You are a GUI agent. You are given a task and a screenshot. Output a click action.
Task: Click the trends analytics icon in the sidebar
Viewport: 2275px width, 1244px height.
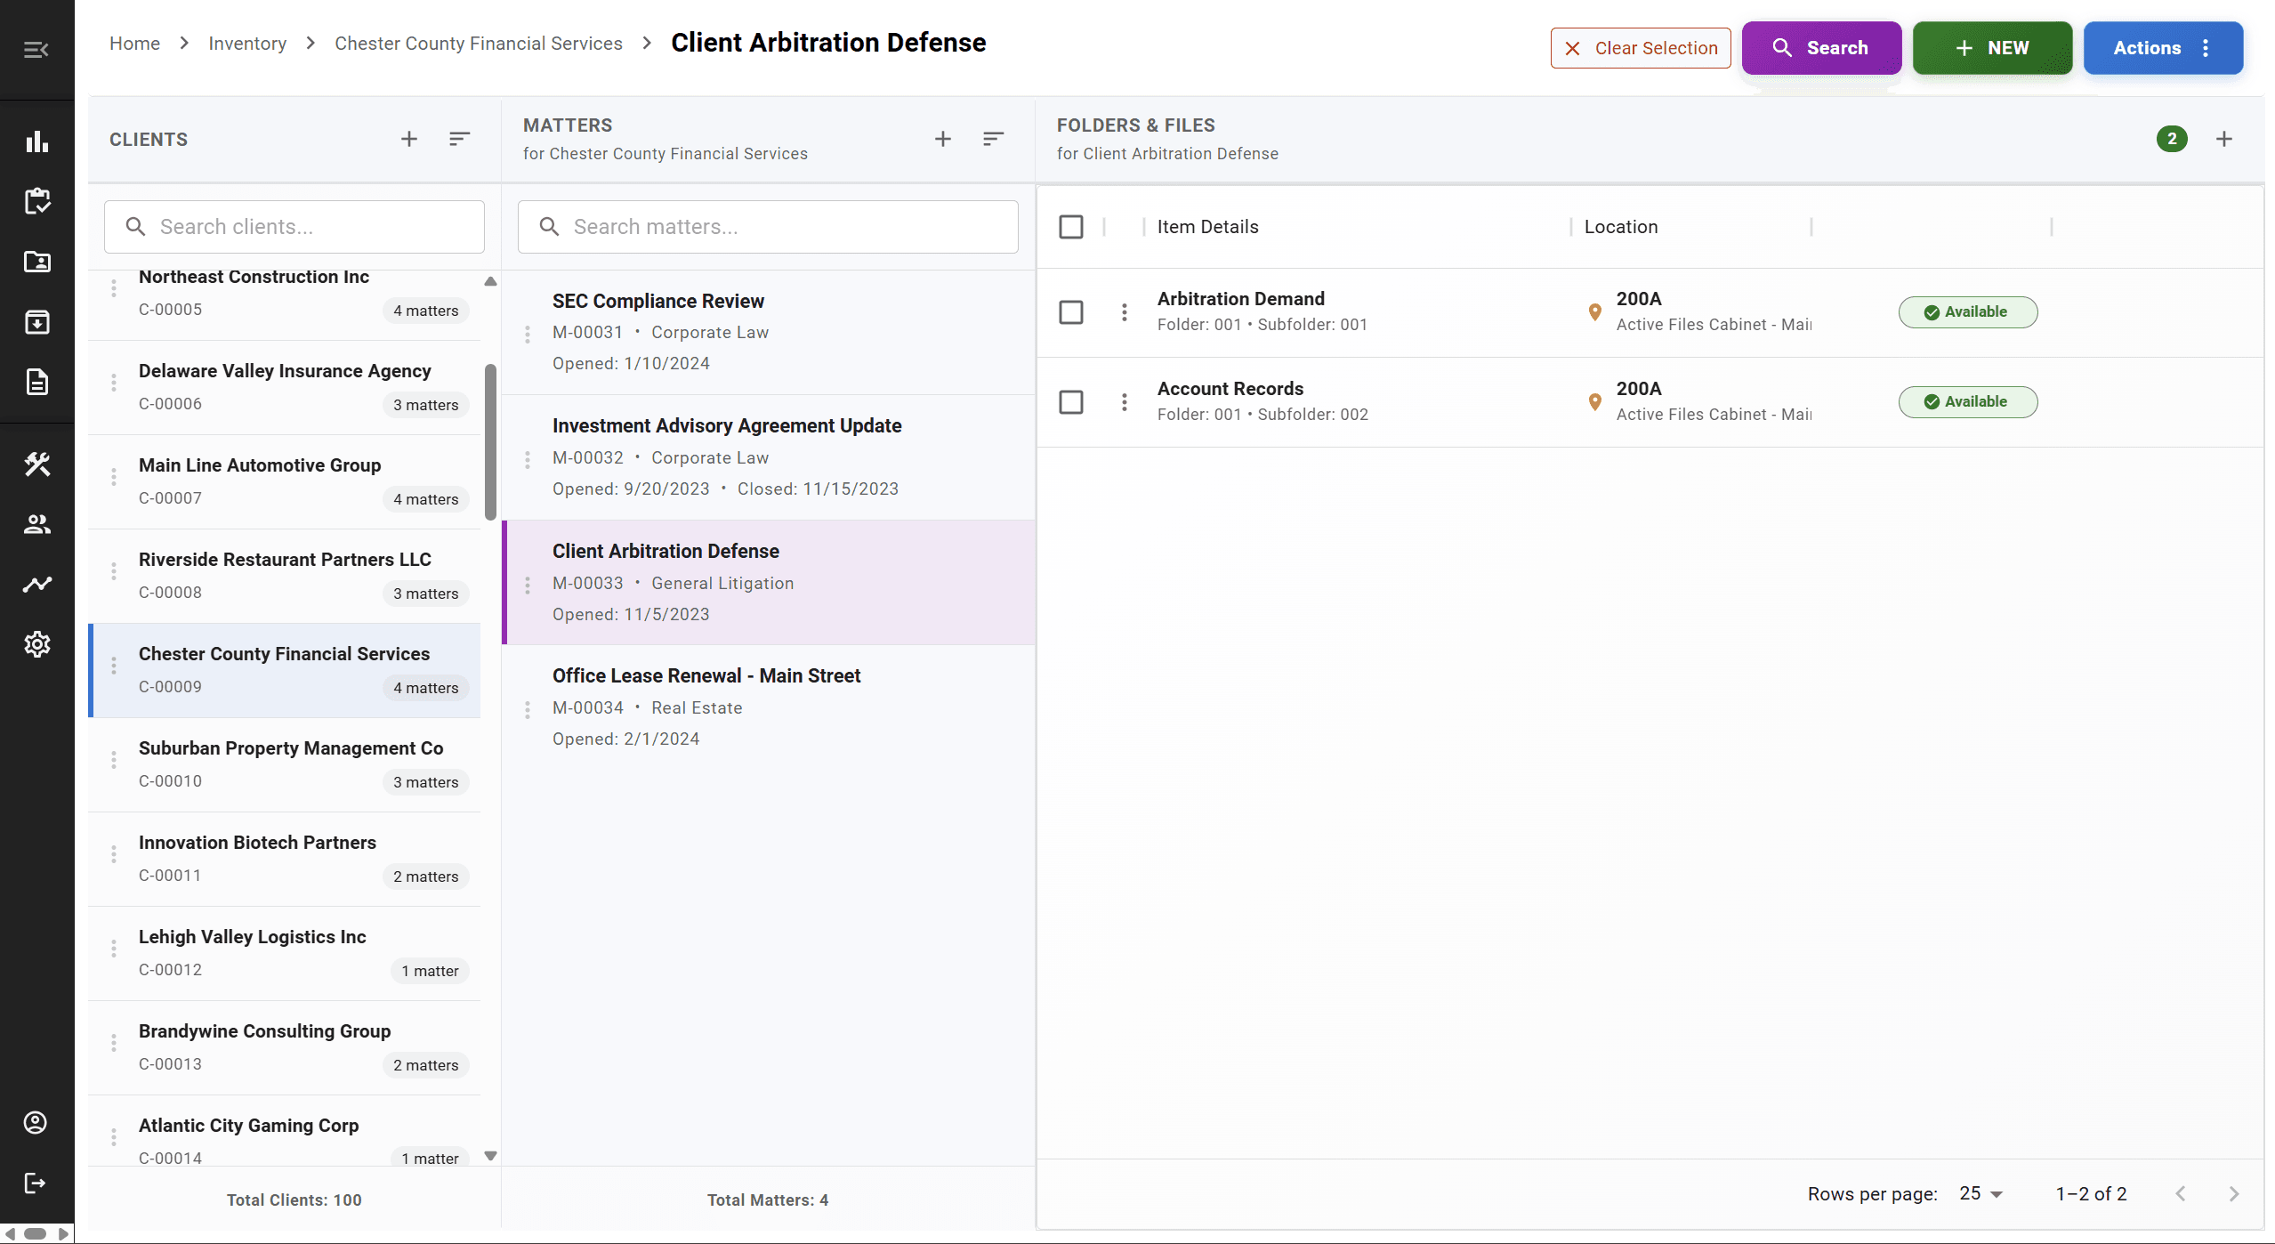(36, 584)
